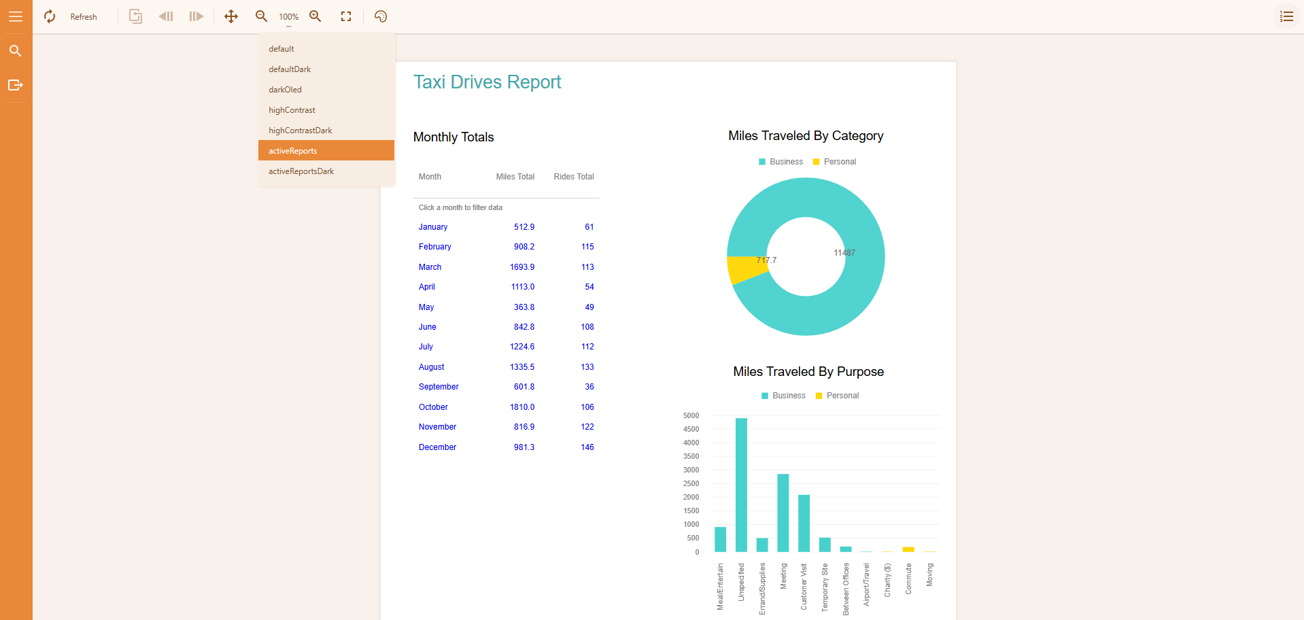This screenshot has height=620, width=1304.
Task: Click the Meeting bar in the purpose chart
Action: [x=783, y=513]
